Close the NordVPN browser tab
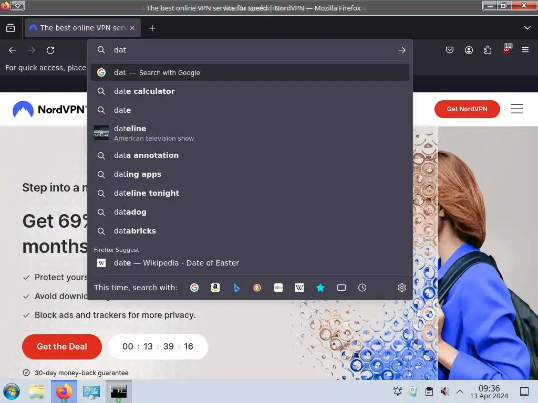 [x=132, y=28]
